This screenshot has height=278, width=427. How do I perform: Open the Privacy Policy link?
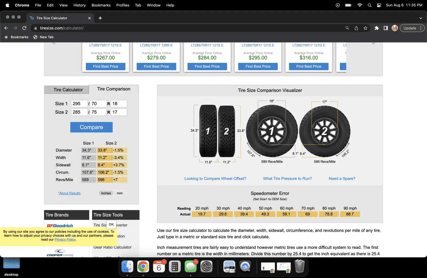(65, 240)
